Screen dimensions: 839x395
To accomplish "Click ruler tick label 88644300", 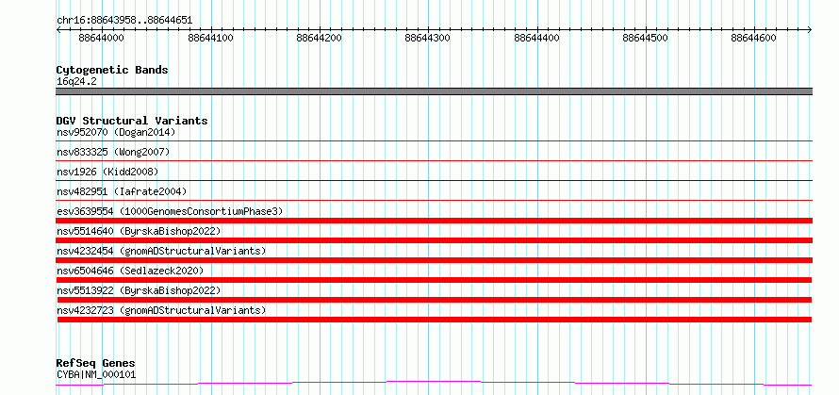I will pos(428,38).
